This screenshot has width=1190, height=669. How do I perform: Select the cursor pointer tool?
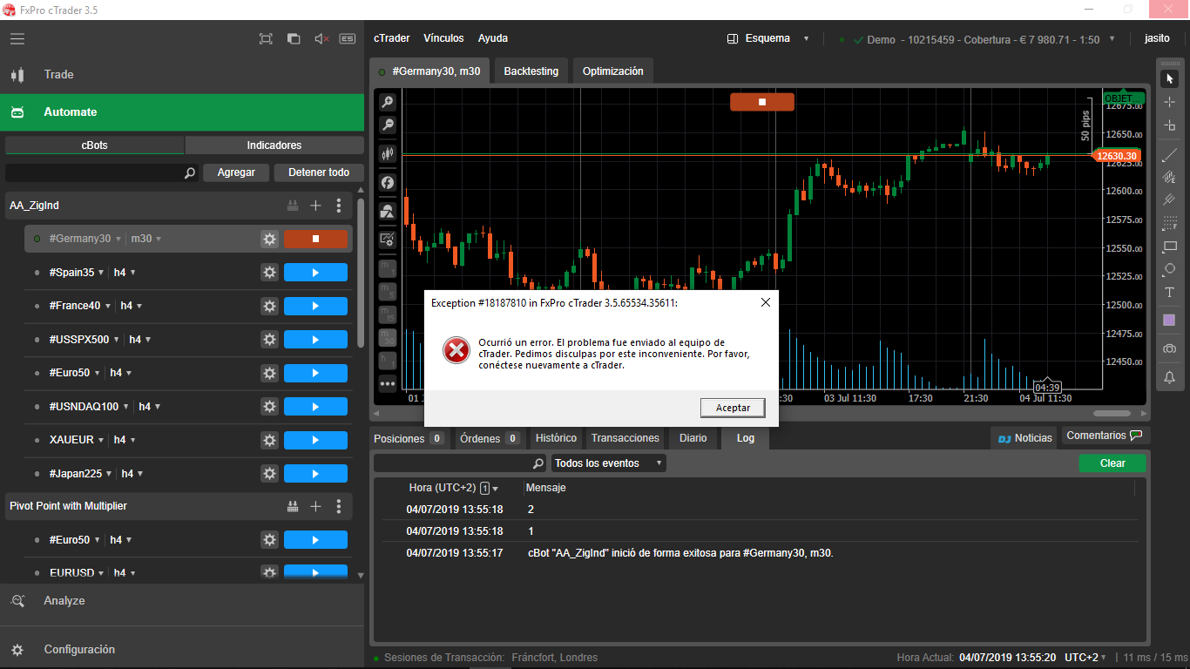pyautogui.click(x=1169, y=79)
